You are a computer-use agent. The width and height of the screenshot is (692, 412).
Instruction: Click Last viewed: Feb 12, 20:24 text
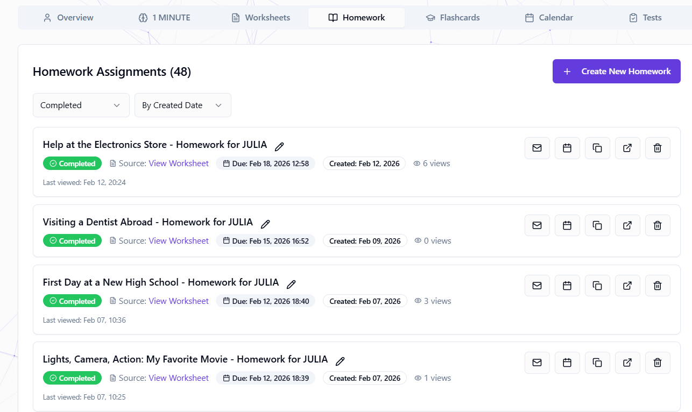[x=84, y=182]
